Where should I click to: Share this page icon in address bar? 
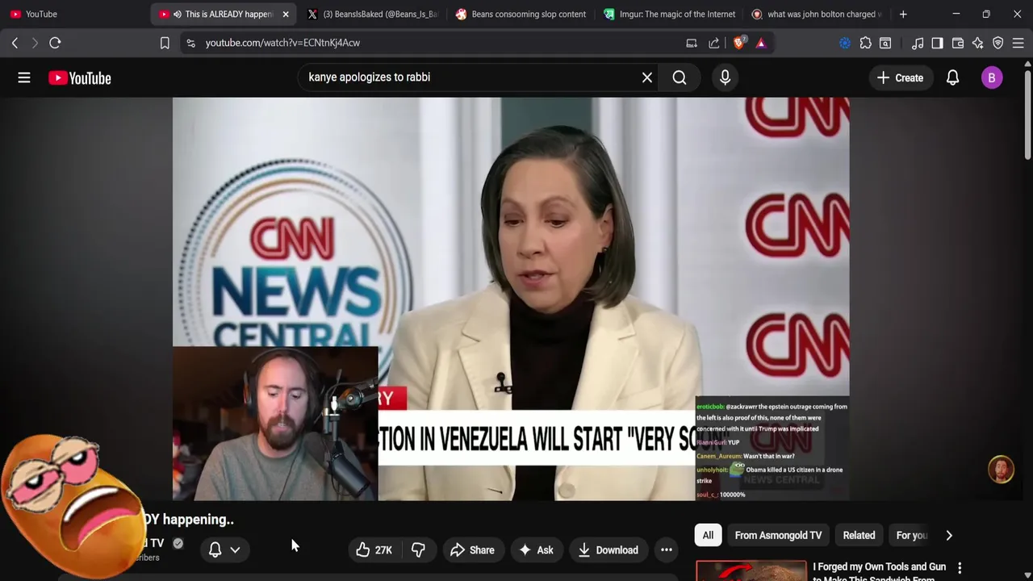coord(714,43)
